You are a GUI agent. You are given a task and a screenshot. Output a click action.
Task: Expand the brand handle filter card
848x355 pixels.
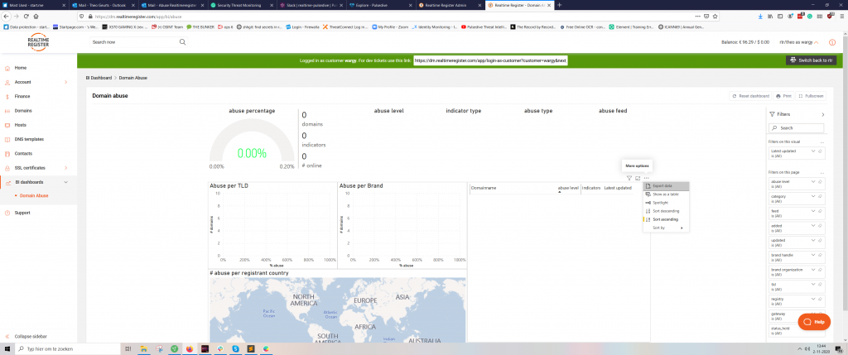click(x=813, y=255)
